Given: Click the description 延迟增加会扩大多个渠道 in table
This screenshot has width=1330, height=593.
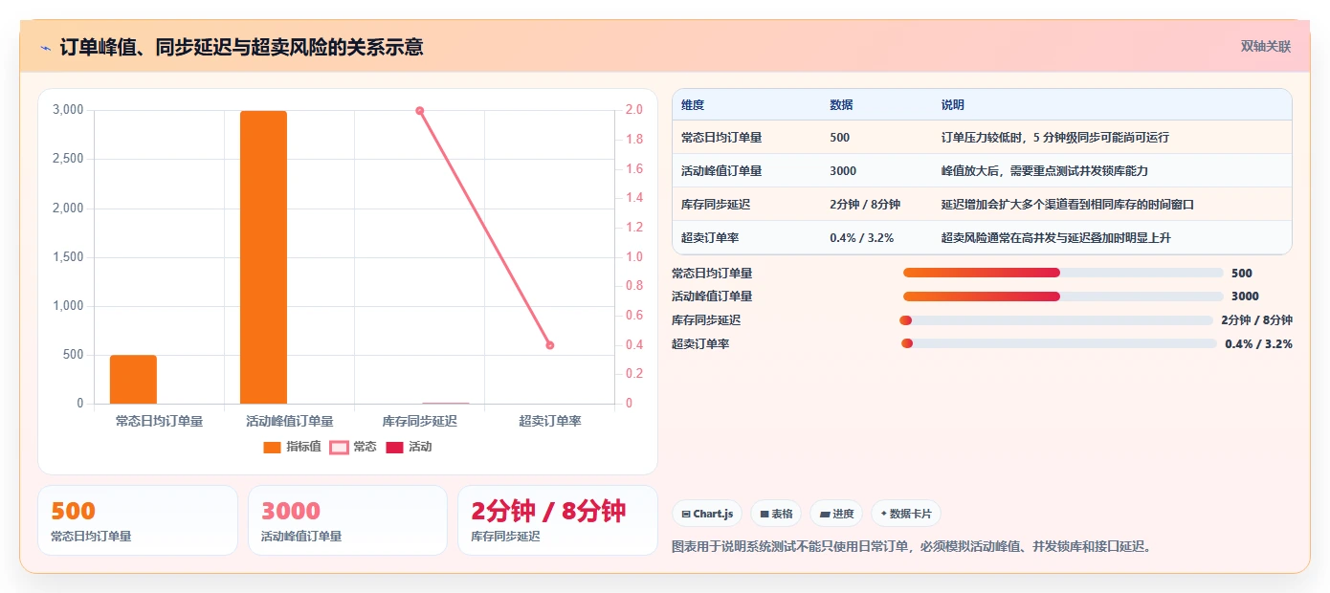Looking at the screenshot, I should [x=1068, y=205].
